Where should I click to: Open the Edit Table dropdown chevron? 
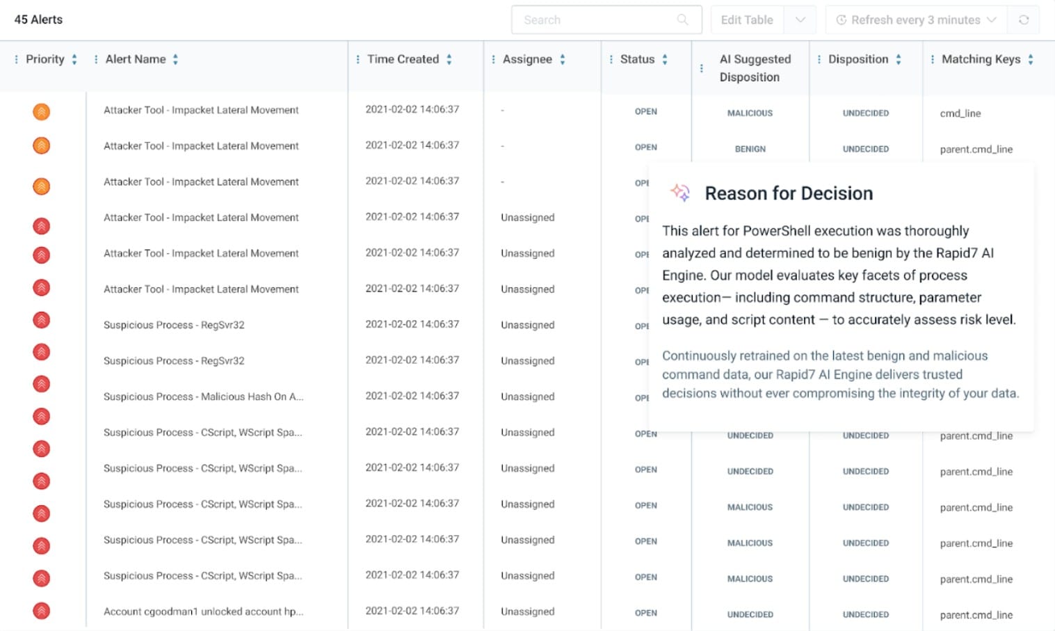tap(800, 19)
